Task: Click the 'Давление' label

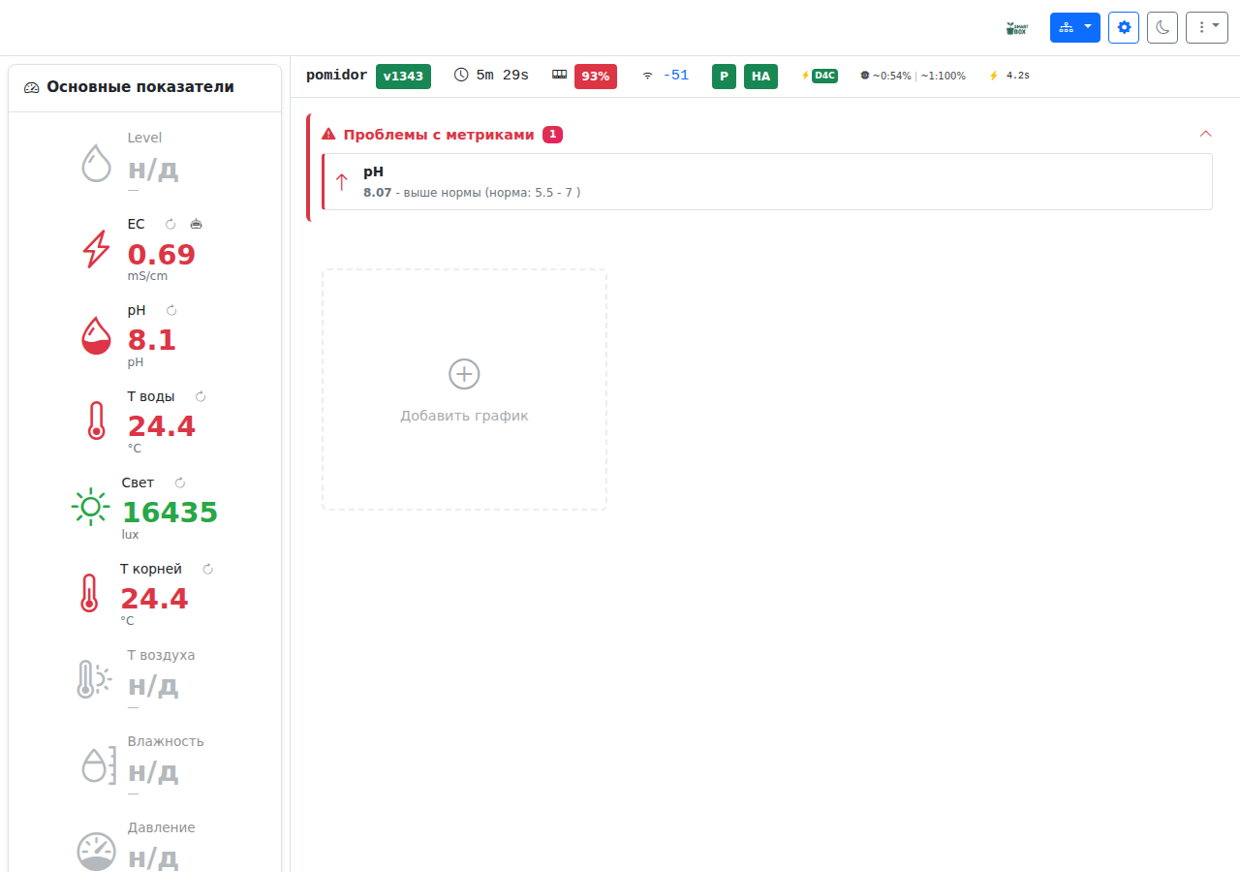Action: click(161, 827)
